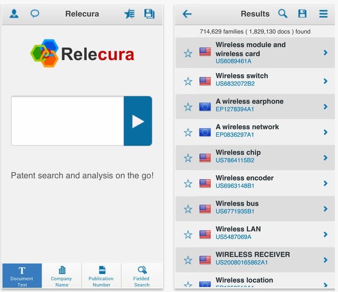Select the Wireless bus title

237,203
